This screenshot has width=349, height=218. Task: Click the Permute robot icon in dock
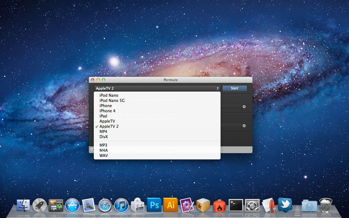pyautogui.click(x=137, y=205)
